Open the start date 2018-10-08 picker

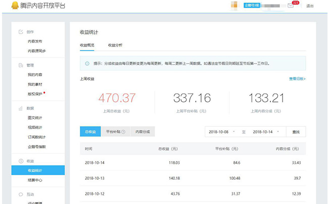point(222,132)
